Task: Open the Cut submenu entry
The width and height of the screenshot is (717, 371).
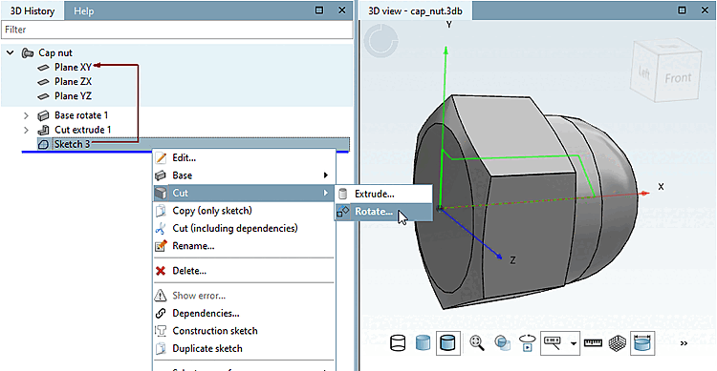Action: [244, 193]
